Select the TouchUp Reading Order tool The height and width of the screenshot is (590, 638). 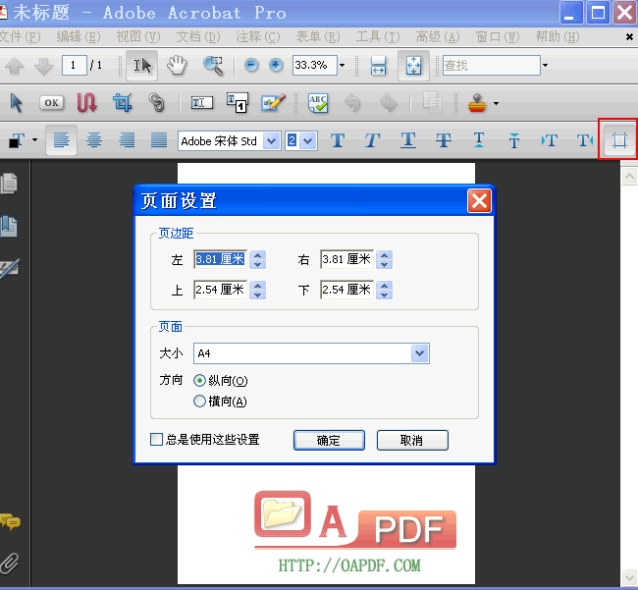(238, 102)
